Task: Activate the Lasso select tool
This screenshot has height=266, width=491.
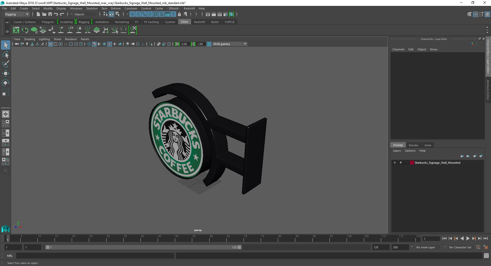Action: (x=6, y=55)
